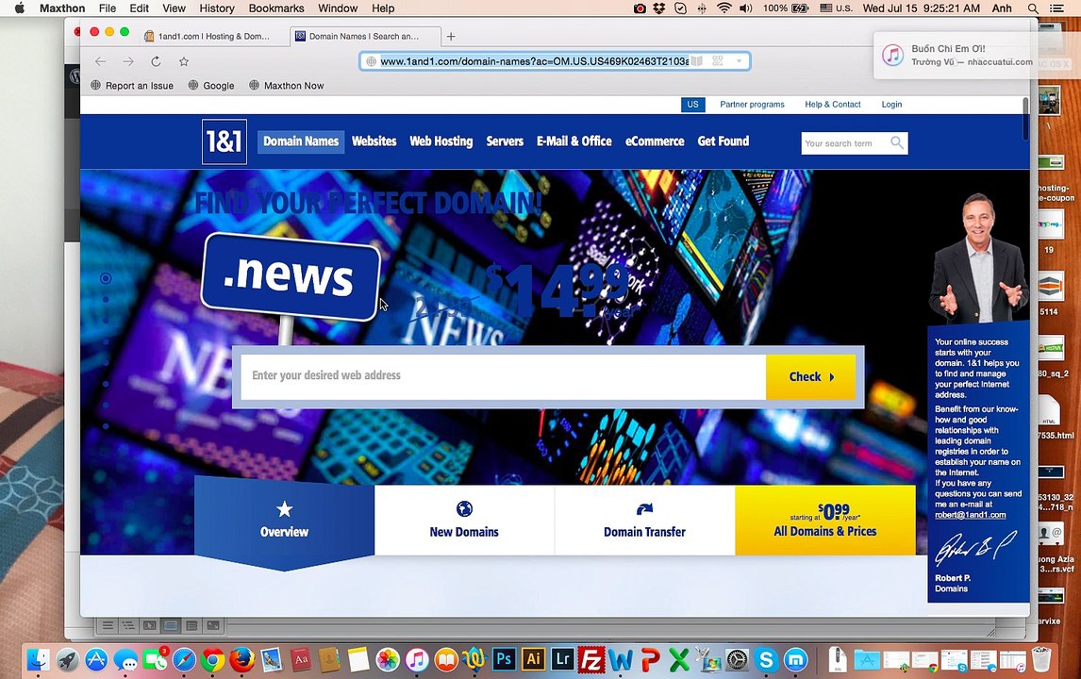Click the highlighted view-mode button in the background window
Screen dimensions: 1081x679
tap(171, 625)
